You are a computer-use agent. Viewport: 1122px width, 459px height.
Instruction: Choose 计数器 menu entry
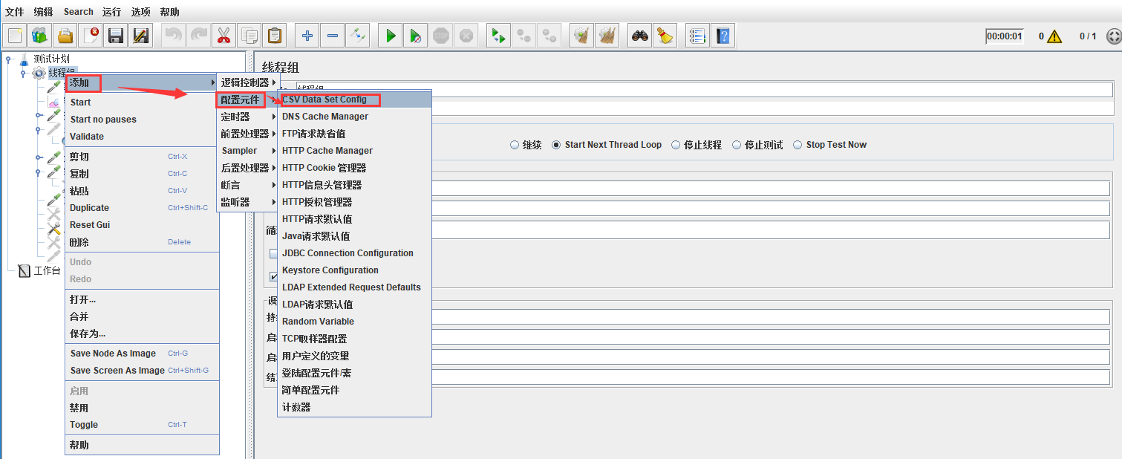354,407
